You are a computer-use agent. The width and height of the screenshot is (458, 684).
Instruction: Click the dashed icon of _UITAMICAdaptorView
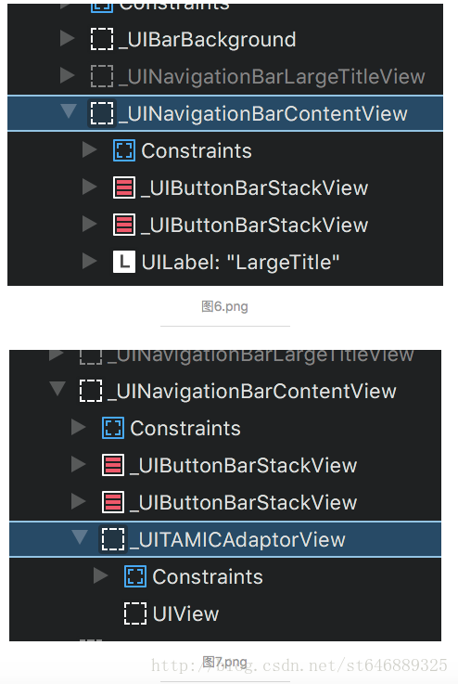[113, 539]
